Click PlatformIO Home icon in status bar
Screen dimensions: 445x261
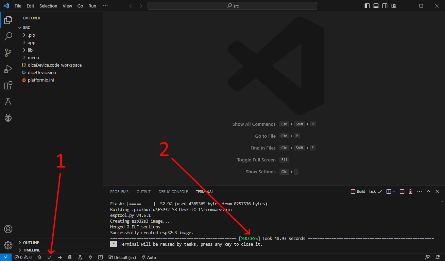39,257
